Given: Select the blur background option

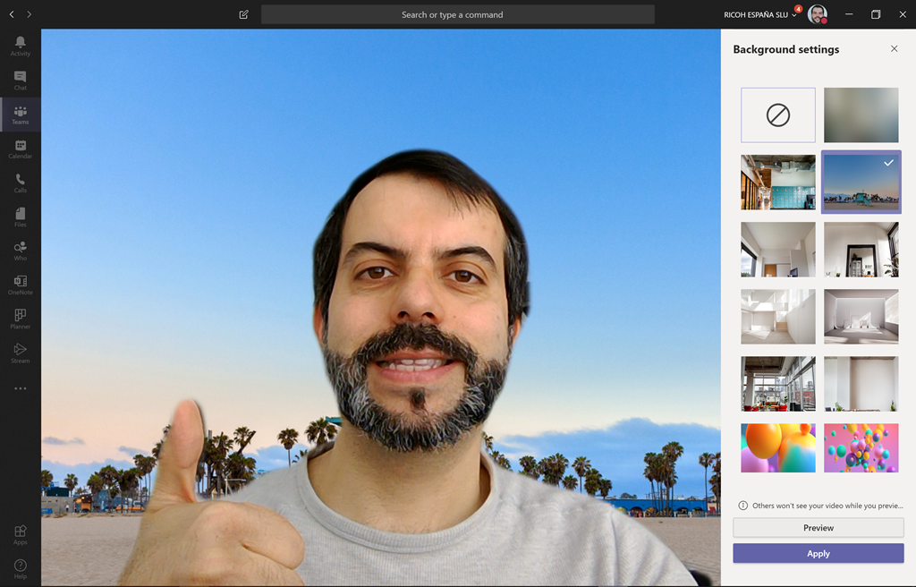Looking at the screenshot, I should click(861, 115).
